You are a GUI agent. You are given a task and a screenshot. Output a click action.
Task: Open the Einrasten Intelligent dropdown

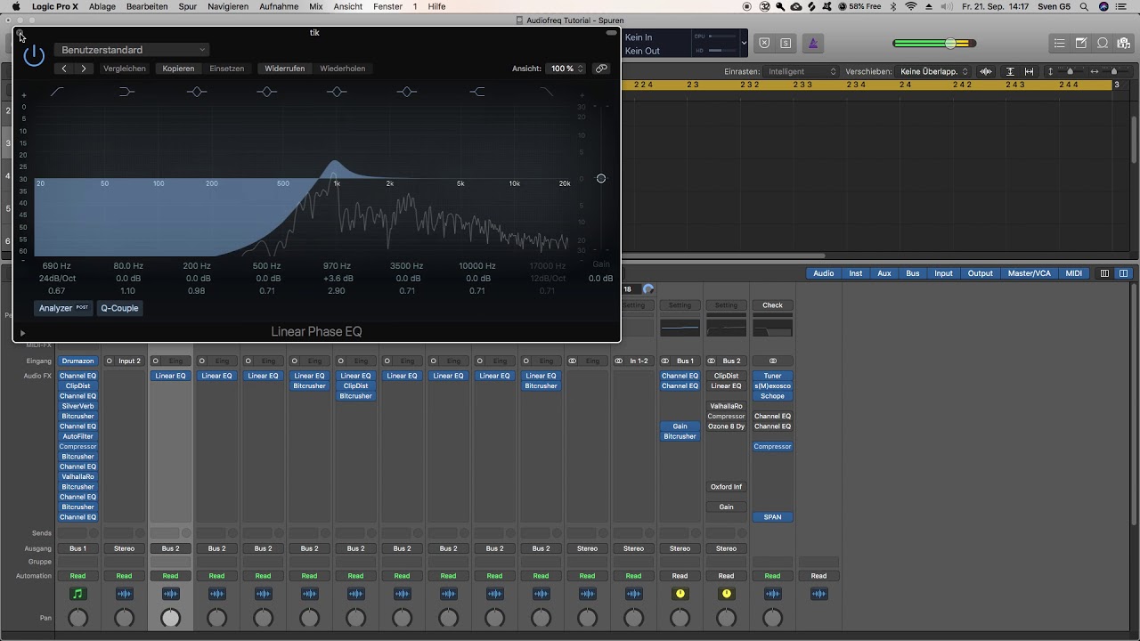802,71
